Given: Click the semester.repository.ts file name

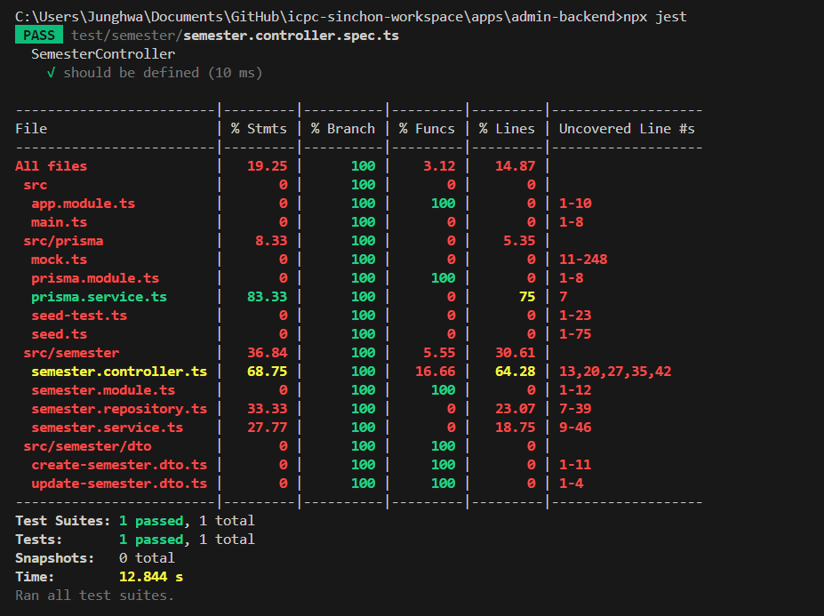Looking at the screenshot, I should click(x=119, y=409).
